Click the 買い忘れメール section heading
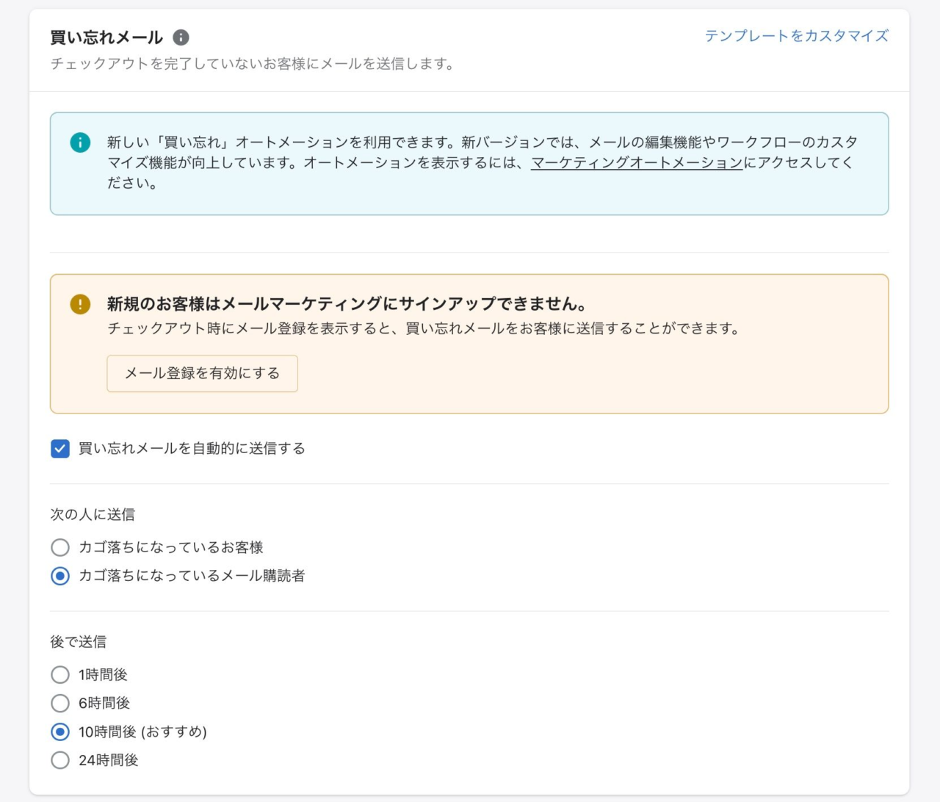This screenshot has width=940, height=802. point(106,37)
